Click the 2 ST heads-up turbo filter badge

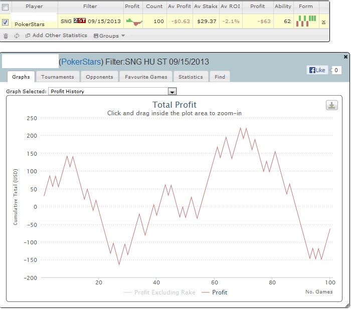(x=80, y=21)
